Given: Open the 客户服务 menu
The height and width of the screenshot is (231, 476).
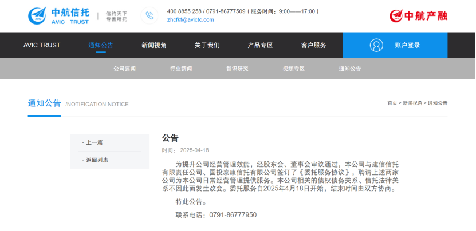Looking at the screenshot, I should pos(313,45).
